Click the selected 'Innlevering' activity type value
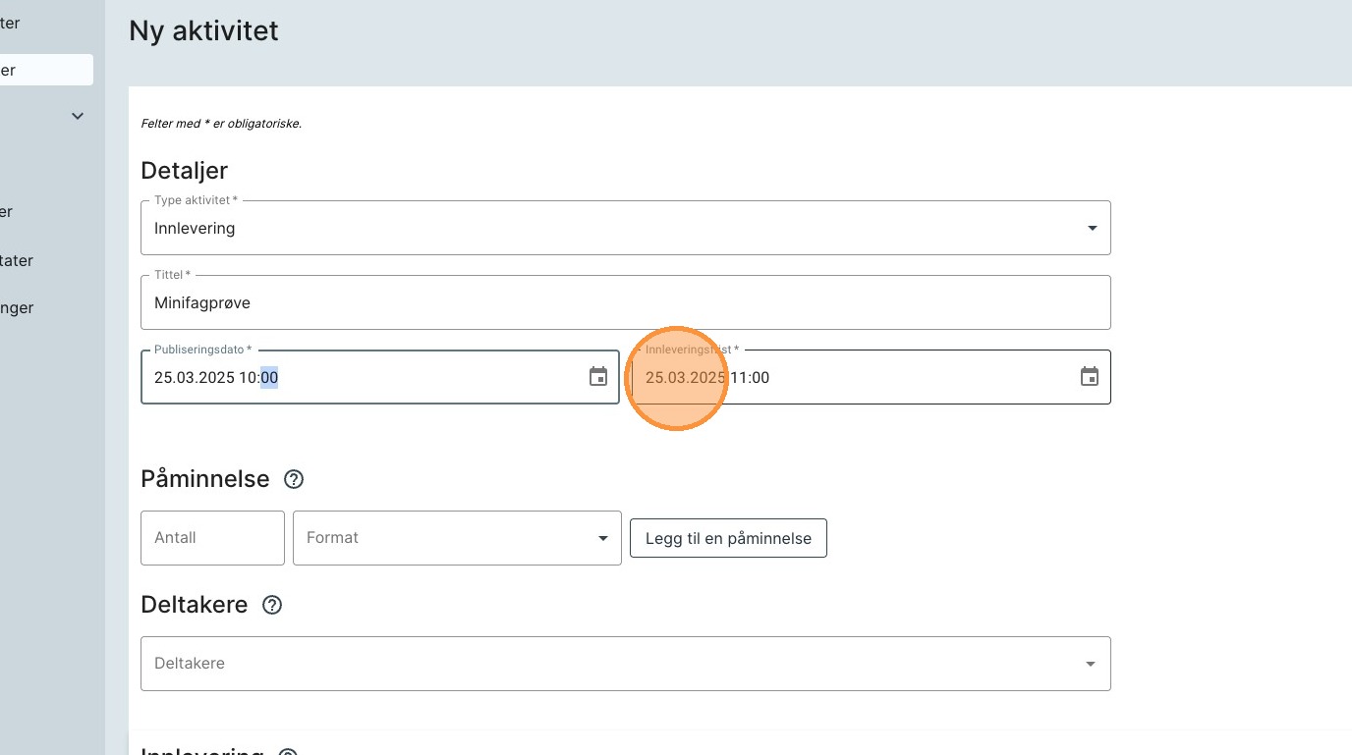This screenshot has height=755, width=1352. [x=195, y=228]
